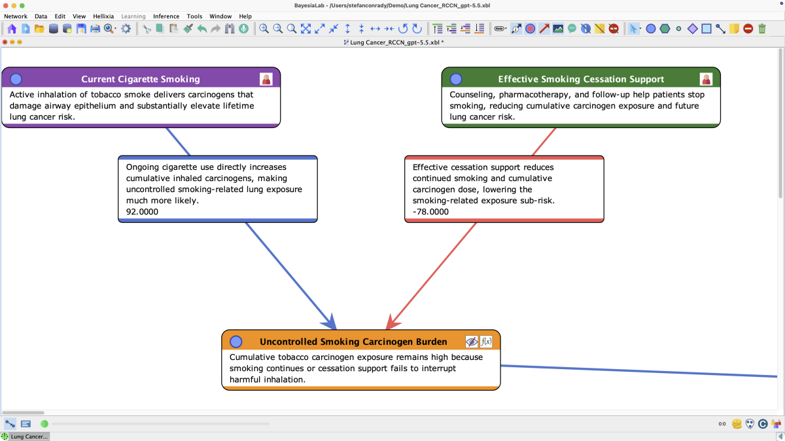Click the status bar progress track
This screenshot has height=441, width=785.
pos(160,424)
